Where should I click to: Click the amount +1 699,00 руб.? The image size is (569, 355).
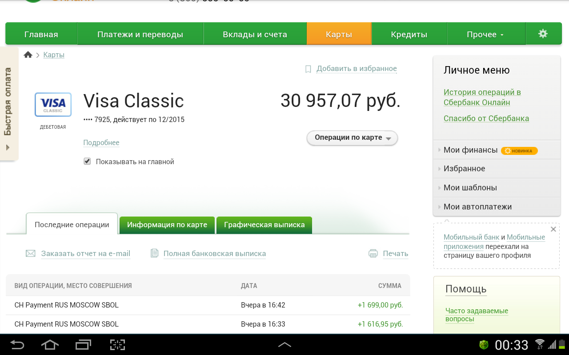tap(380, 305)
